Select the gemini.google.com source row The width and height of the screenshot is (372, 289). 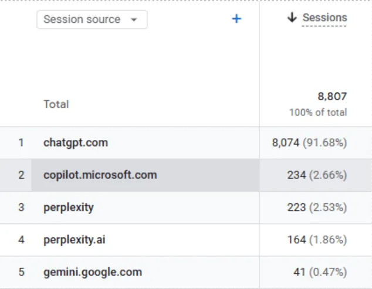point(93,272)
